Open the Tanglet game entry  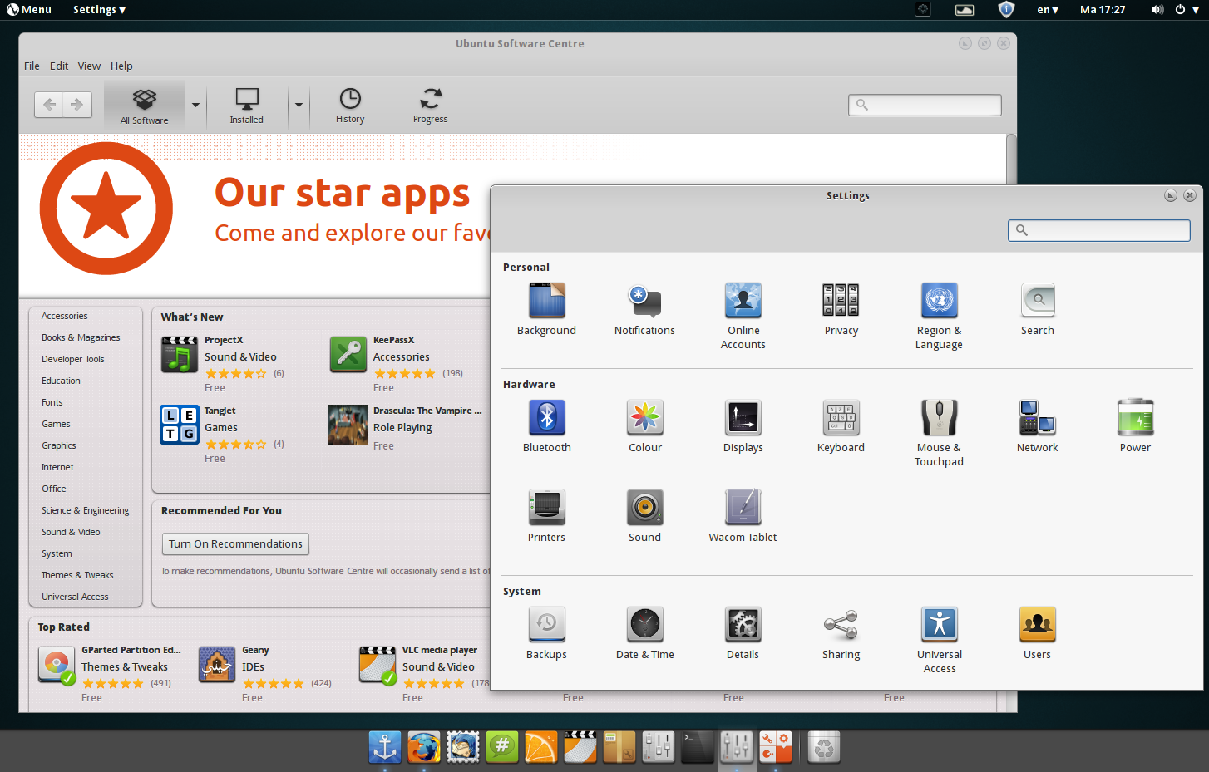click(222, 434)
